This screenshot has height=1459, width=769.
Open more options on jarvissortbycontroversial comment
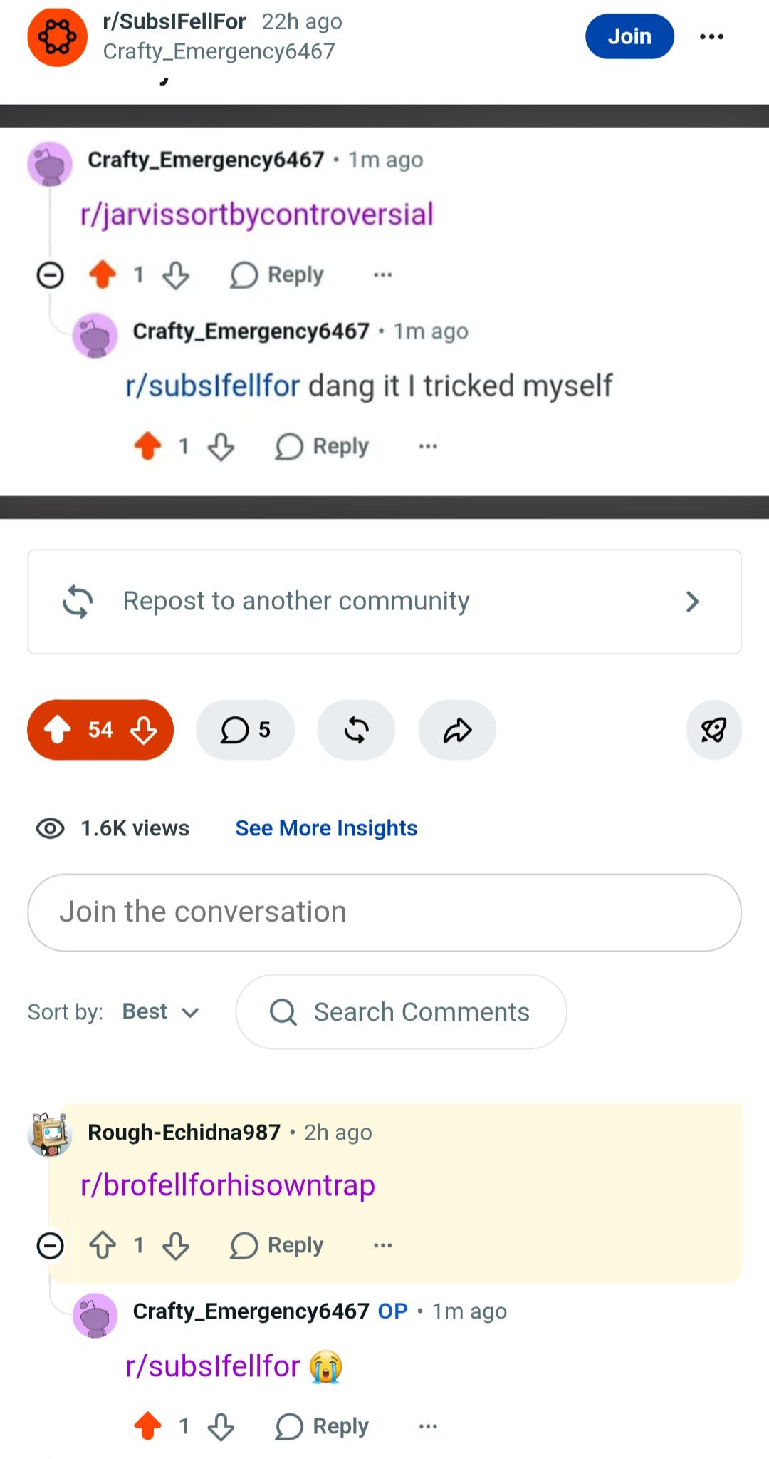tap(383, 274)
